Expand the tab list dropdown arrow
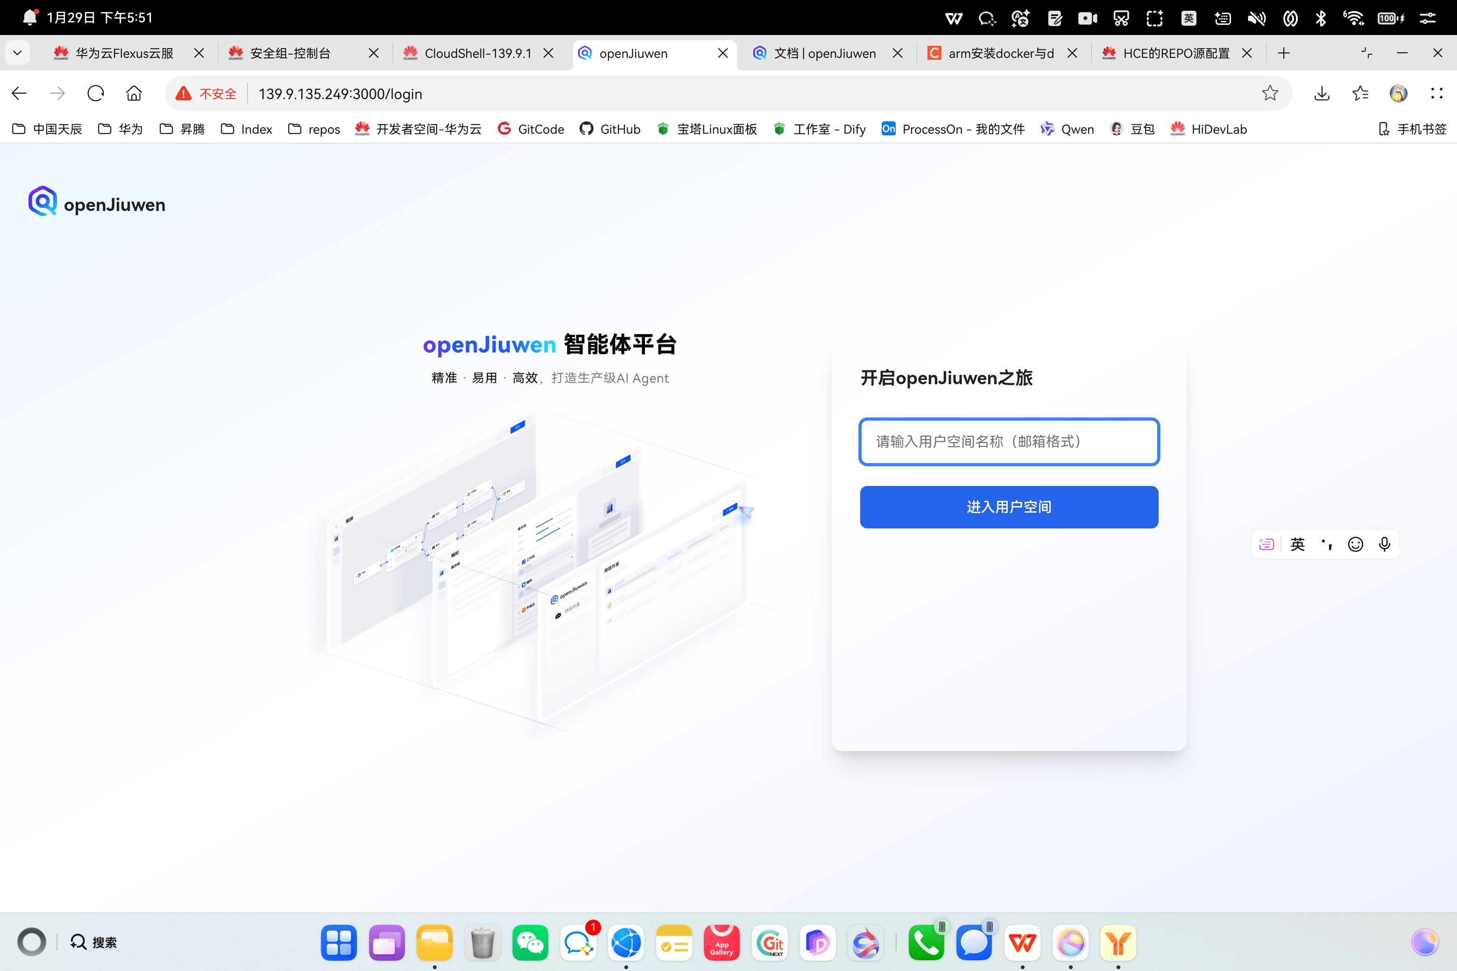1457x971 pixels. click(x=17, y=53)
